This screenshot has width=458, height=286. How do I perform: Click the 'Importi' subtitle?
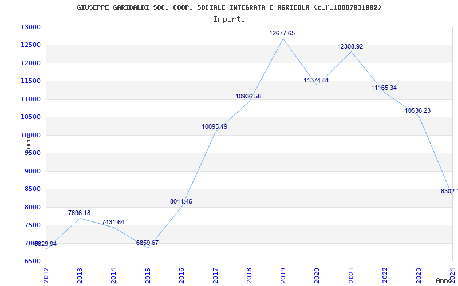[229, 19]
